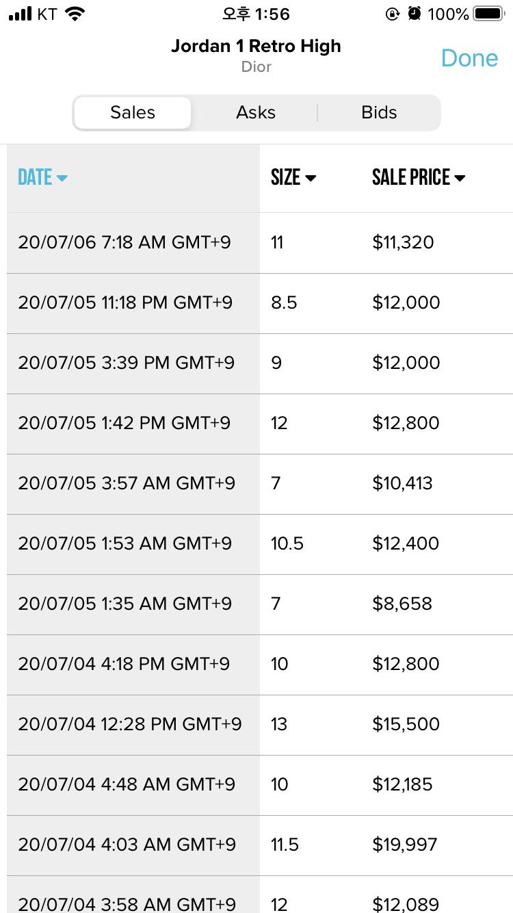Image resolution: width=513 pixels, height=913 pixels.
Task: Switch to the Sales tab
Action: pos(133,113)
